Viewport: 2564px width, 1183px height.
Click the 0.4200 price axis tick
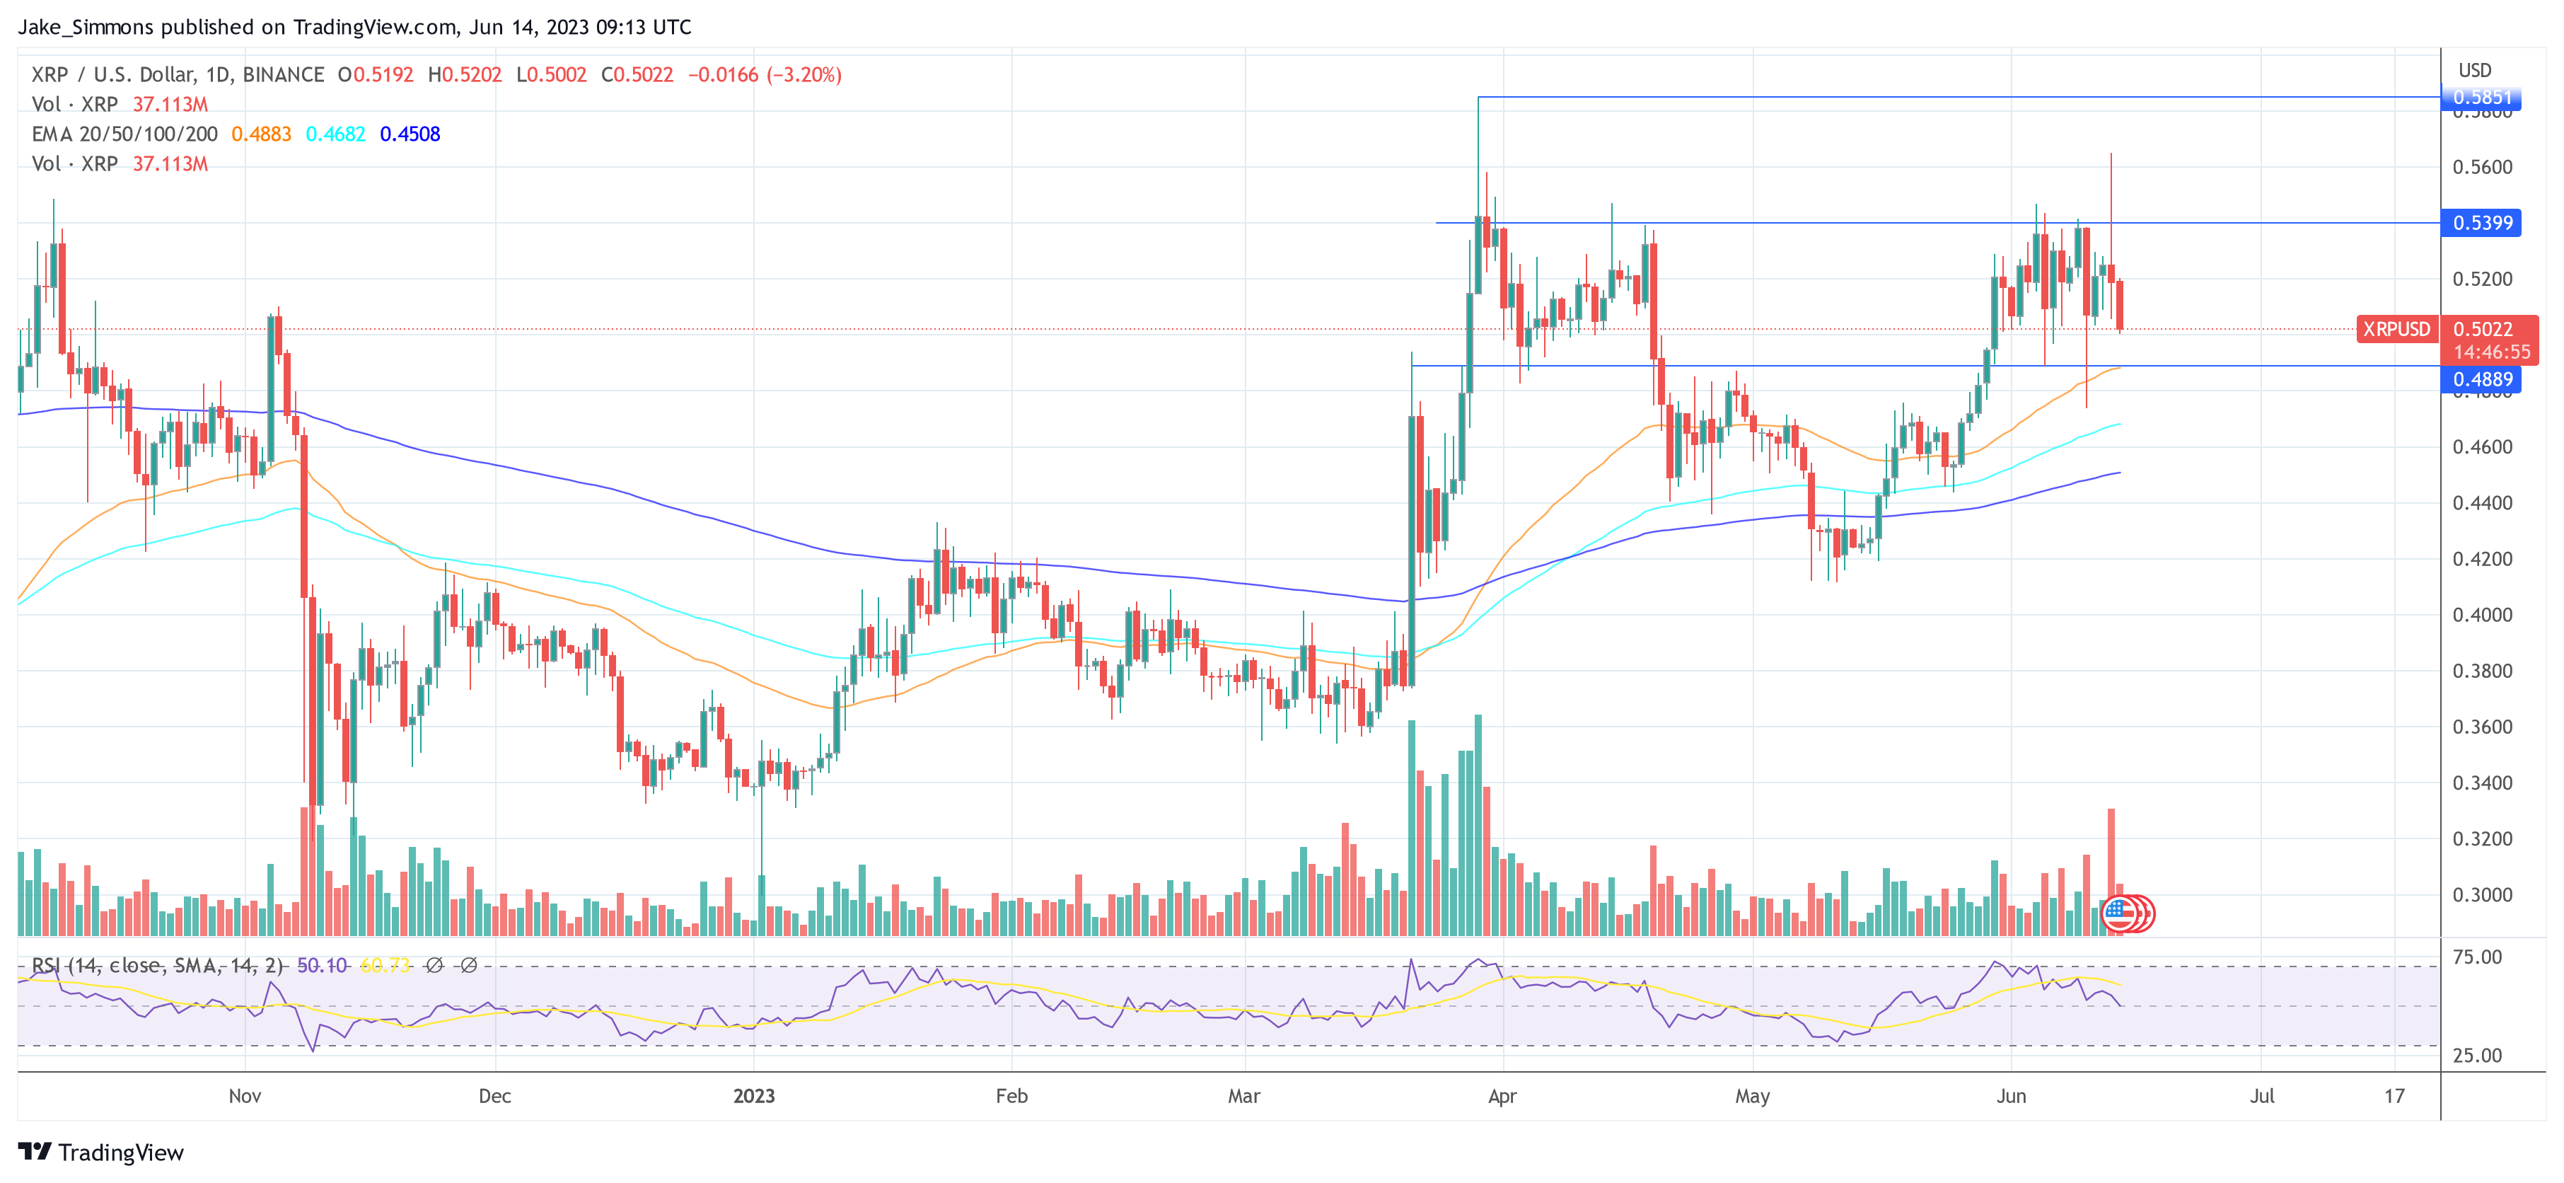2481,559
